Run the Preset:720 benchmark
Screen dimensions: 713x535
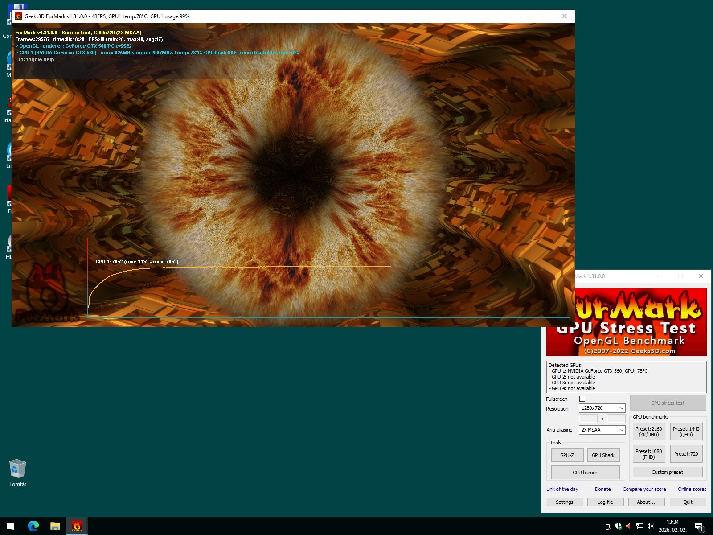click(686, 454)
